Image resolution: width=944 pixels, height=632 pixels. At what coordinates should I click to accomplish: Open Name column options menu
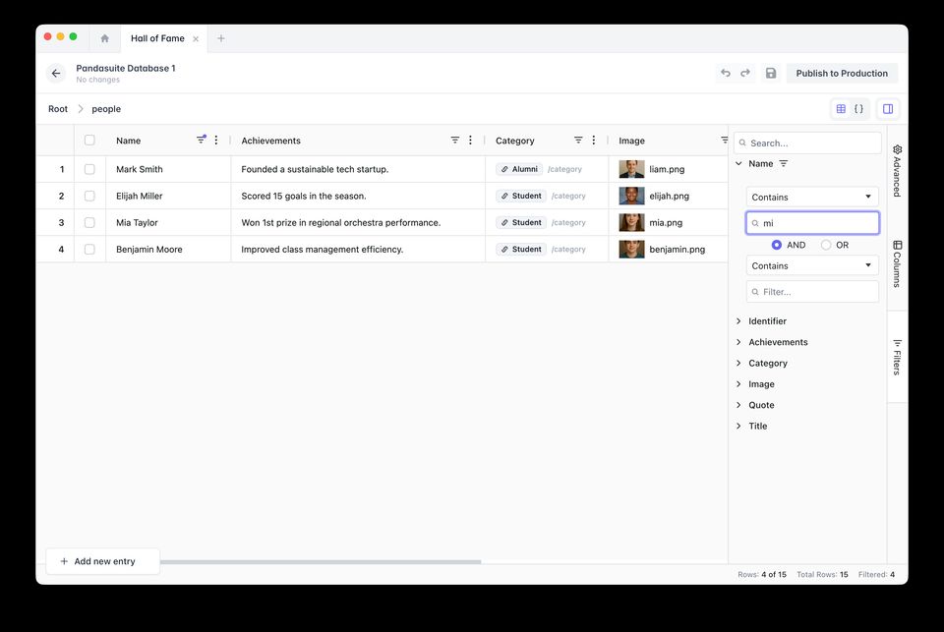pyautogui.click(x=216, y=140)
